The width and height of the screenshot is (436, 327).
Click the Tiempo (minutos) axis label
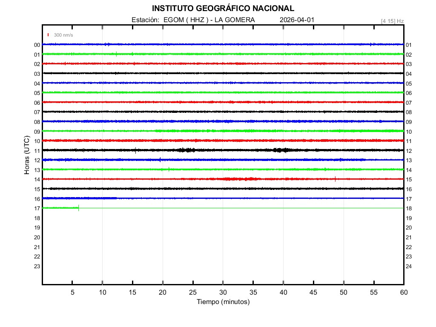pyautogui.click(x=223, y=302)
